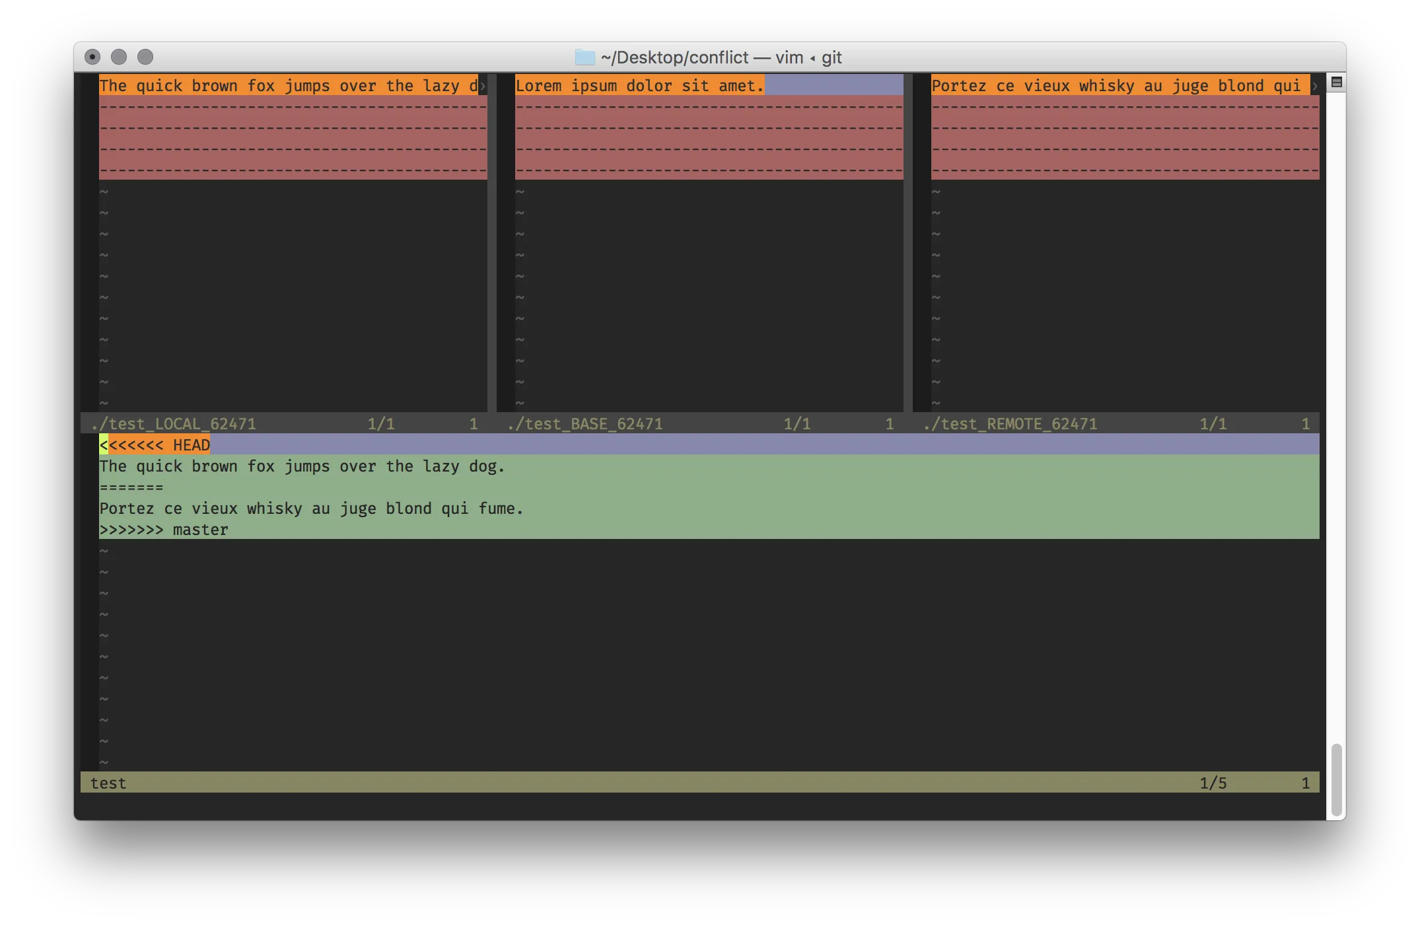
Task: Click the scroll-lock icon at top right
Action: point(1336,83)
